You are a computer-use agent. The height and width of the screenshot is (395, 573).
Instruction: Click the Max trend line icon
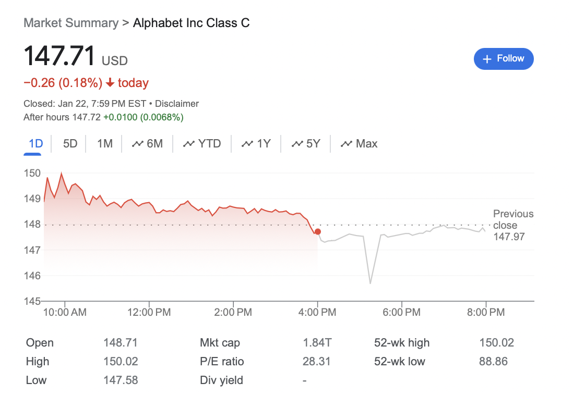pos(347,144)
